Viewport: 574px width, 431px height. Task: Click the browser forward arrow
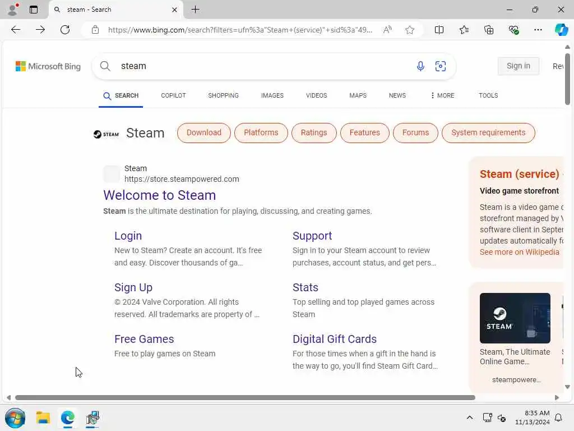click(40, 30)
